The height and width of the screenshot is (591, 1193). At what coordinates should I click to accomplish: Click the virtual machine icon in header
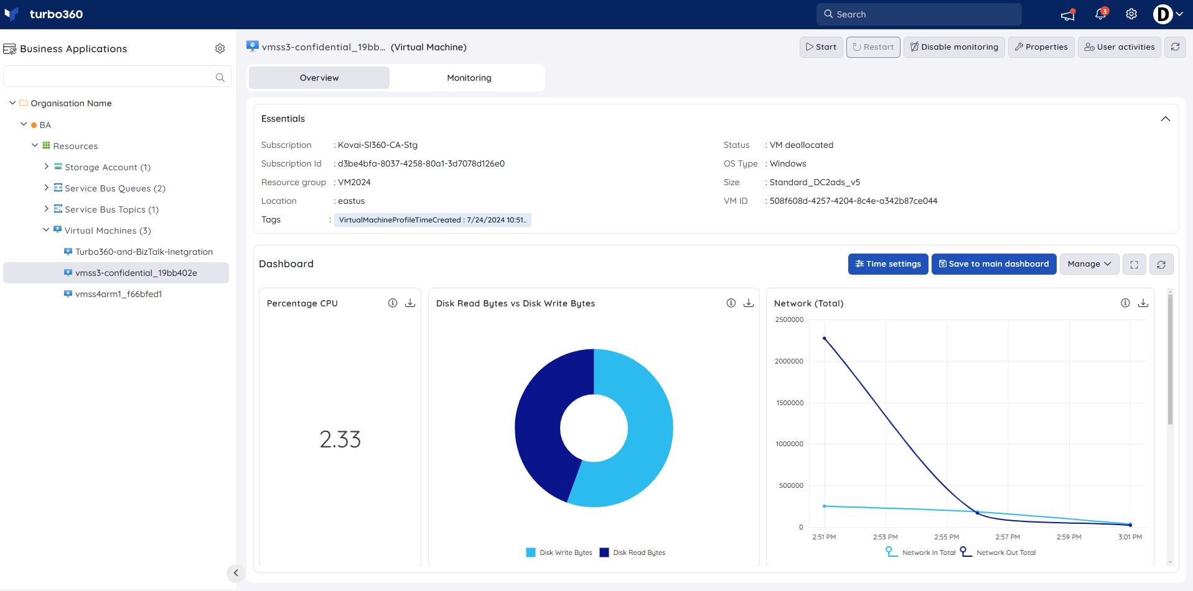(252, 47)
